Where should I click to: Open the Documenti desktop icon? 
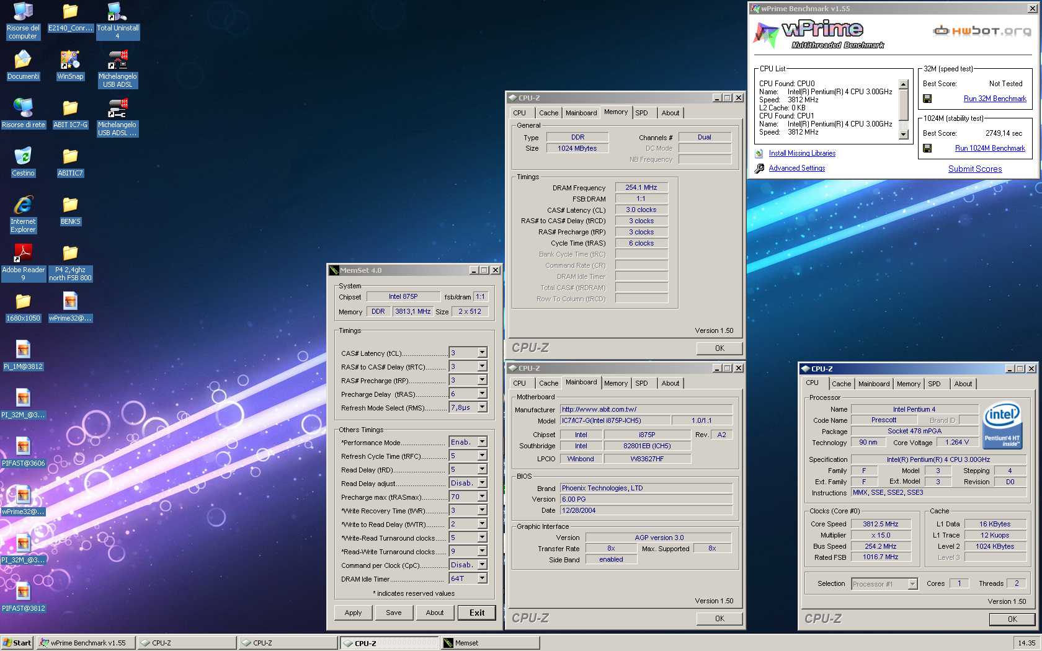coord(23,65)
